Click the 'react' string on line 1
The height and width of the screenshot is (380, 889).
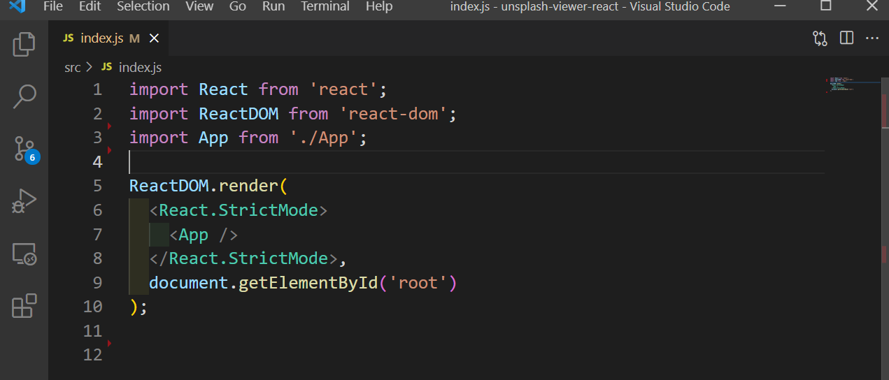click(343, 89)
